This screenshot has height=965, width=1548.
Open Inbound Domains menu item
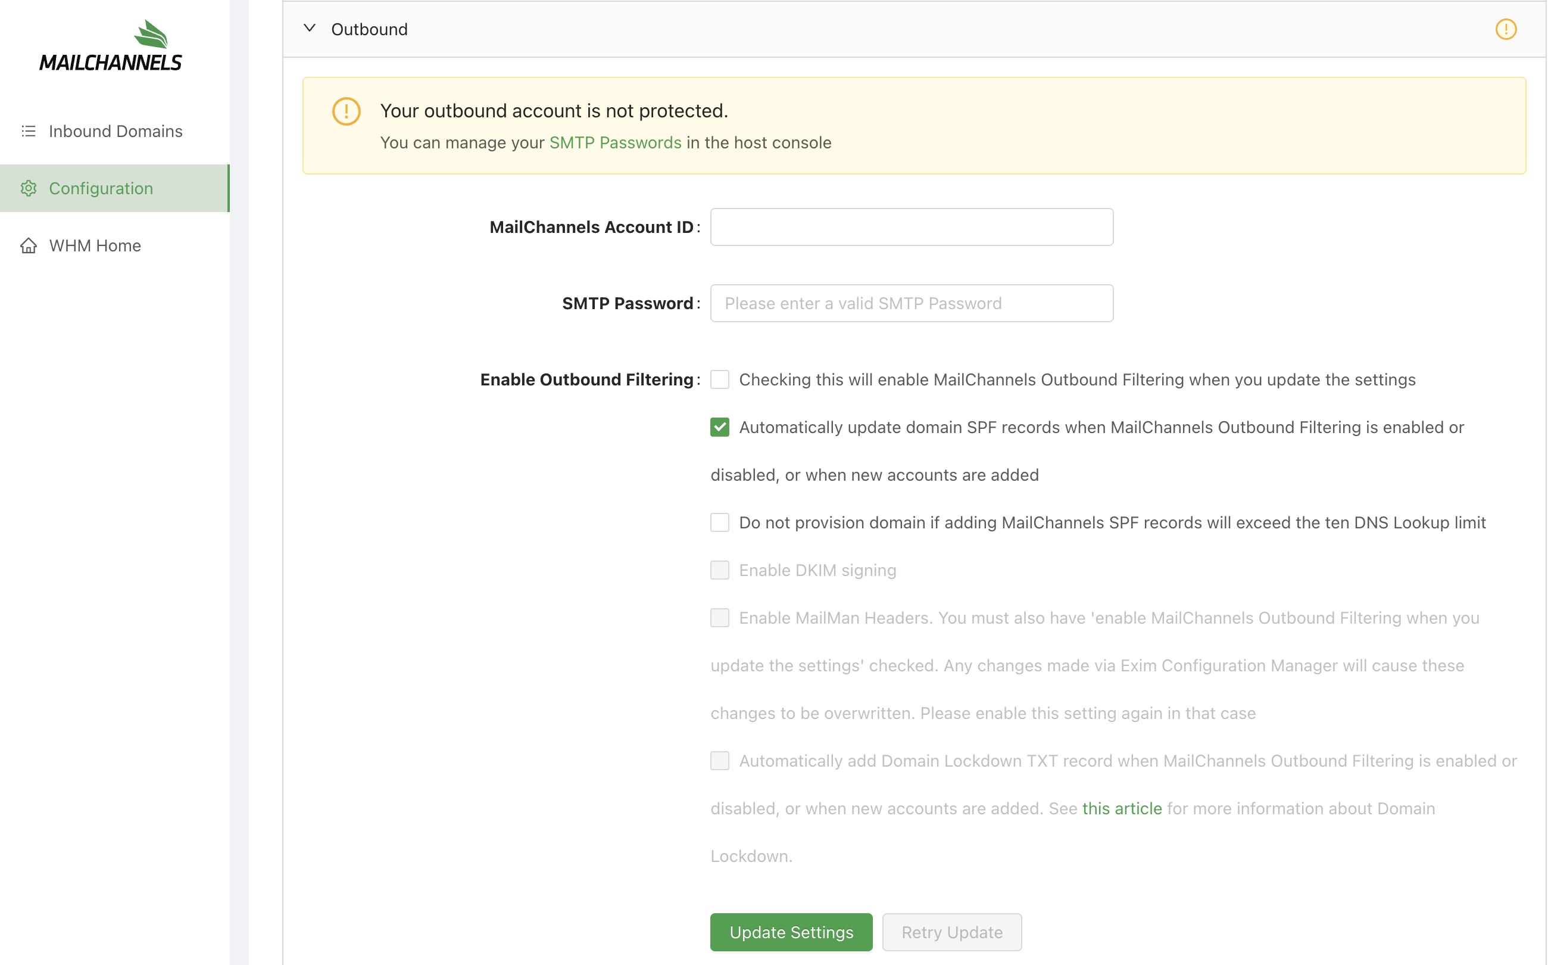point(115,131)
